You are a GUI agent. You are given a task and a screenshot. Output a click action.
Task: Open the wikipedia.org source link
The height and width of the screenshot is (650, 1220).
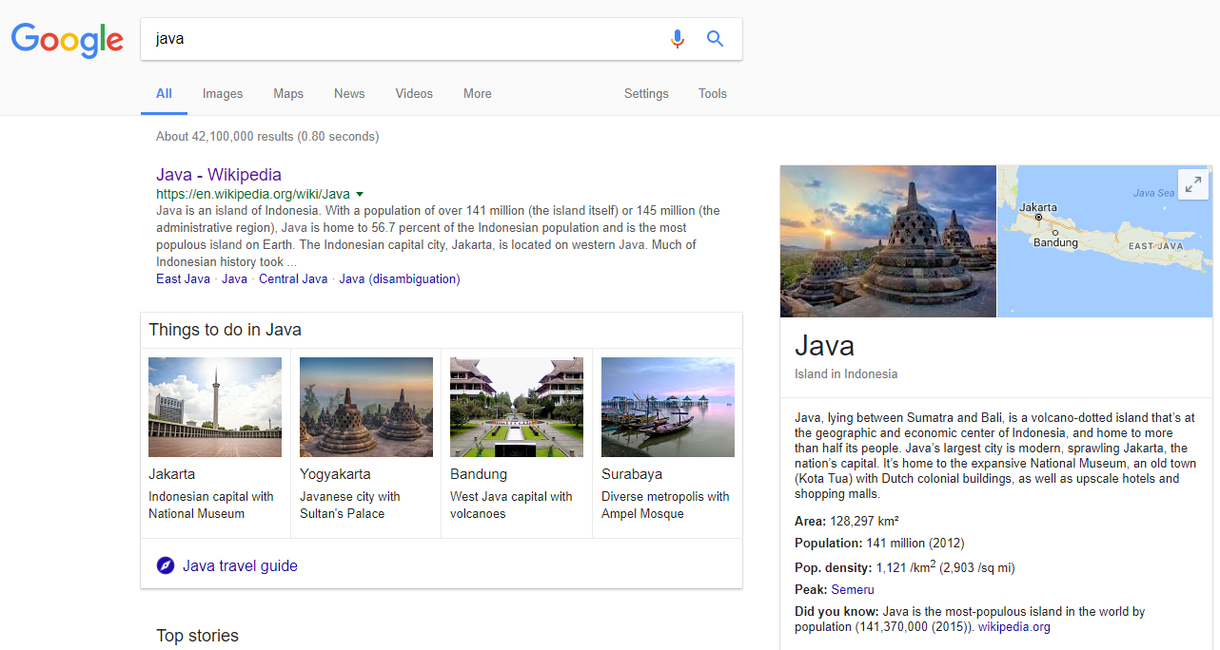coord(1014,627)
